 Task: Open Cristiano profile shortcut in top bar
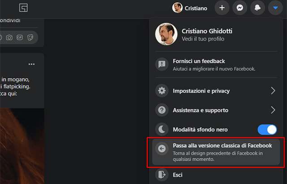(x=190, y=8)
